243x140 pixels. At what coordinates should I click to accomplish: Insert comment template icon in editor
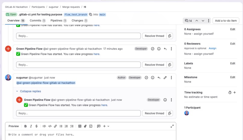tap(99, 126)
